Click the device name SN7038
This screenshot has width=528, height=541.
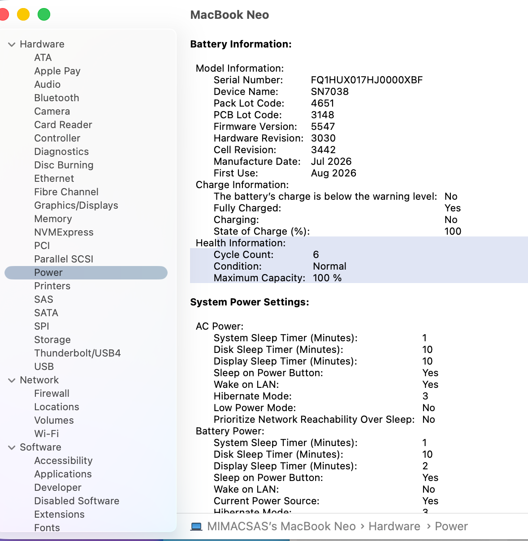330,92
